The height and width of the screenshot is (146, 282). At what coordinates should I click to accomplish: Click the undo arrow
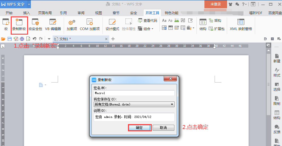(x=35, y=39)
